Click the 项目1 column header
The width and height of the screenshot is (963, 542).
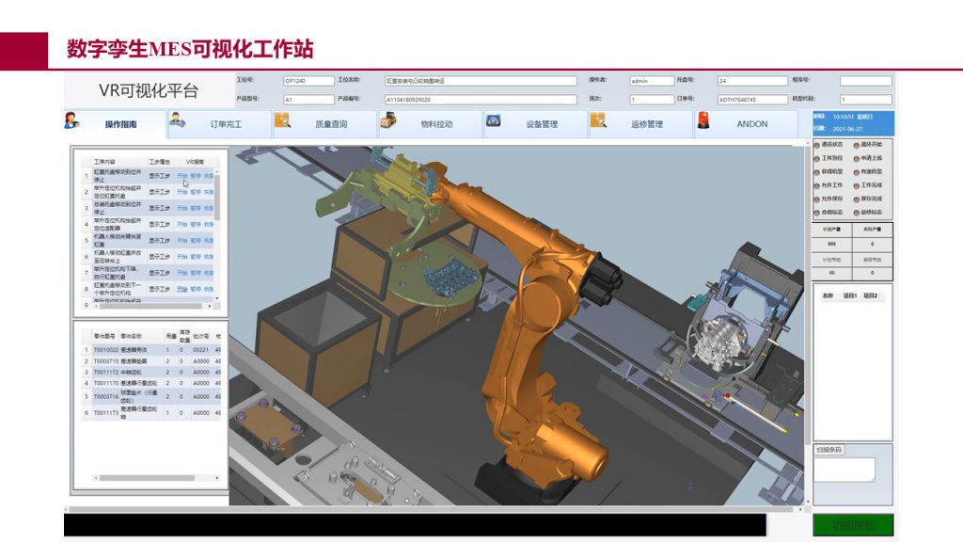pyautogui.click(x=850, y=295)
